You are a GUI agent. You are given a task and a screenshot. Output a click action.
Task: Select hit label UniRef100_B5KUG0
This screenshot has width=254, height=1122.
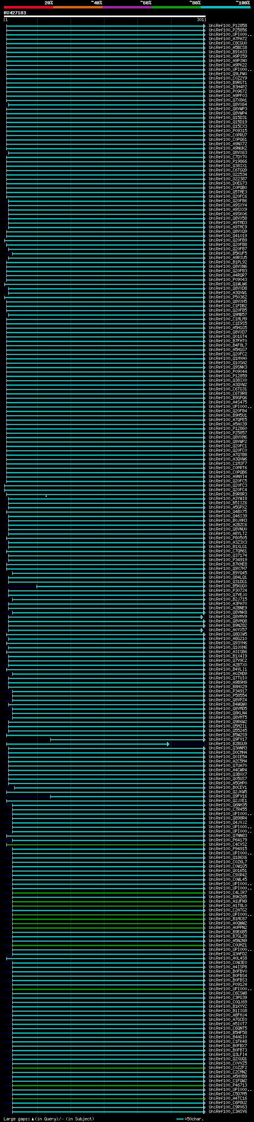[x=228, y=586]
